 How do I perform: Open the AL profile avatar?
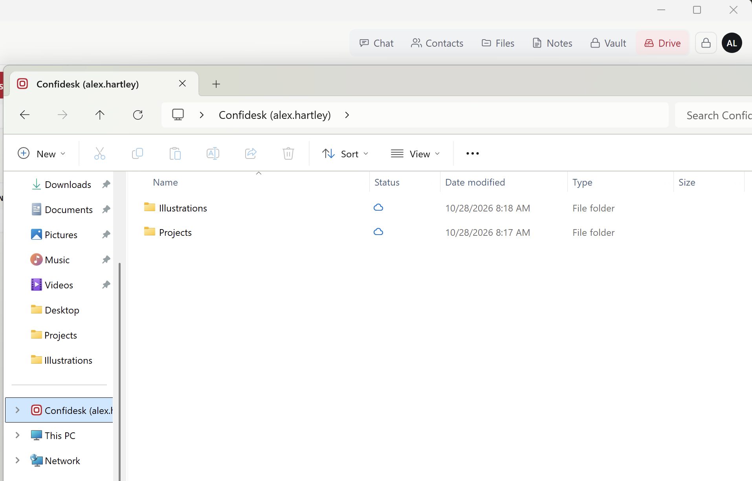[732, 43]
